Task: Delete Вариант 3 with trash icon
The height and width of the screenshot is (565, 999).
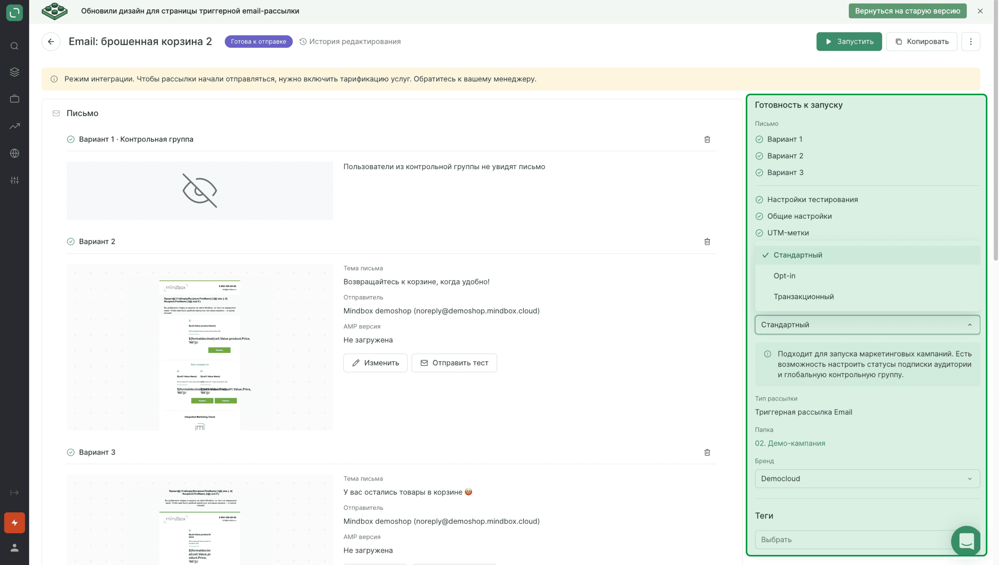Action: [707, 452]
